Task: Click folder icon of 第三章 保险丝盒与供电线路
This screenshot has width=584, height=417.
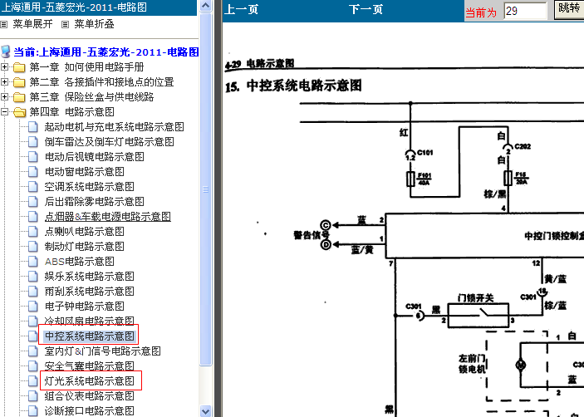Action: point(19,97)
